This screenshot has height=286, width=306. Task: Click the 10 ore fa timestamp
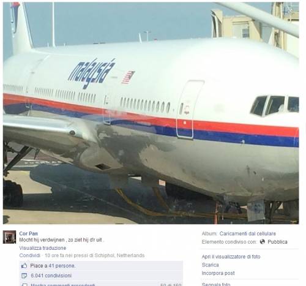[x=54, y=255]
